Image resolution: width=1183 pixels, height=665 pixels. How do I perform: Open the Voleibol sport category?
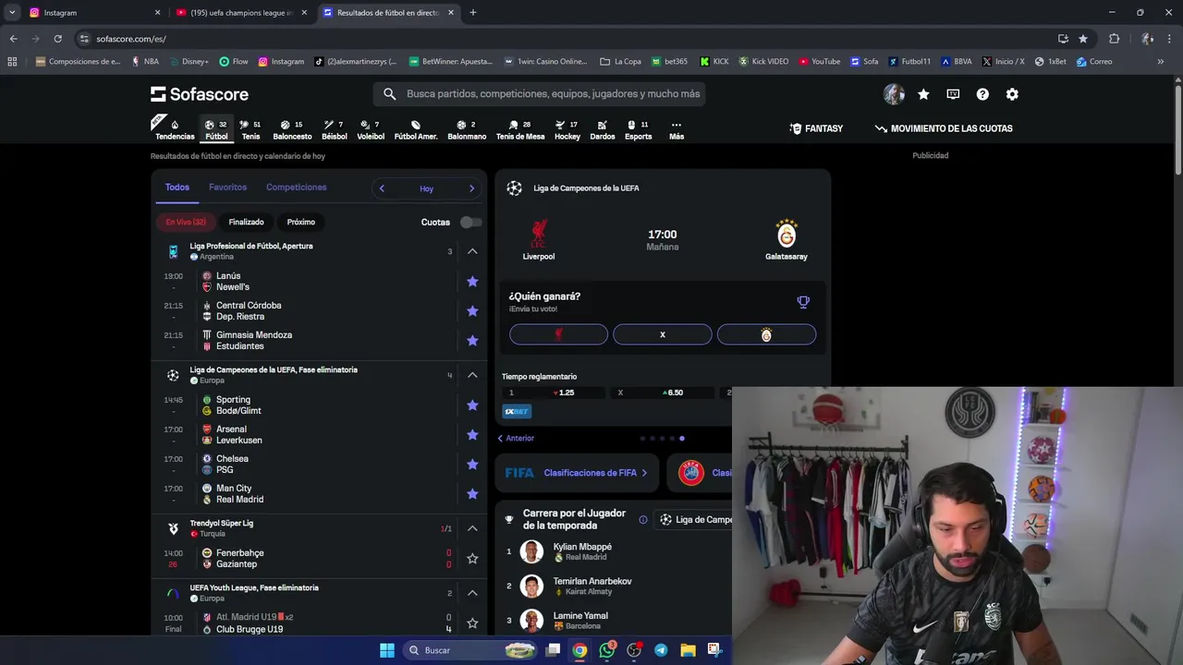[371, 129]
